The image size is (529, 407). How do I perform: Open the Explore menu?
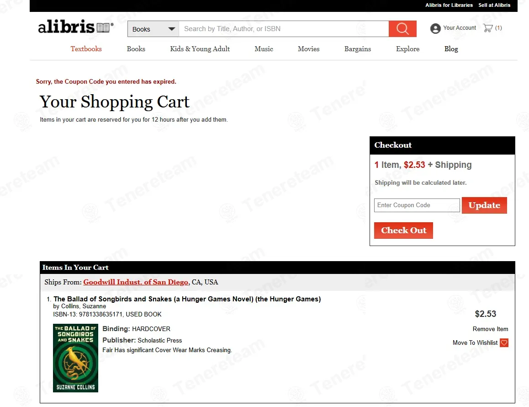[407, 49]
